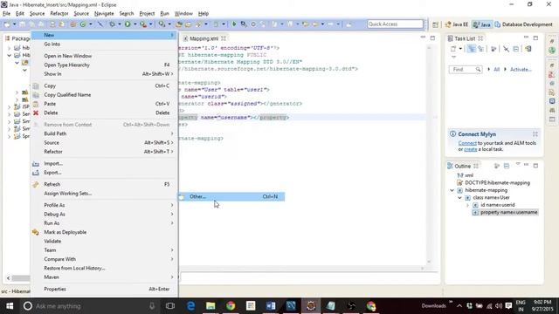Click the editor vertical scrollbar down arrow
Screen dimensions: 559x314
(429, 262)
